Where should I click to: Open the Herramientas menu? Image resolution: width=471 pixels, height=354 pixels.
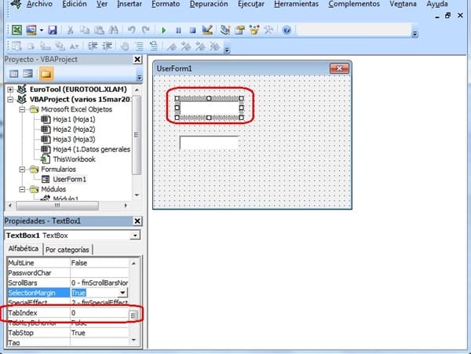click(297, 4)
